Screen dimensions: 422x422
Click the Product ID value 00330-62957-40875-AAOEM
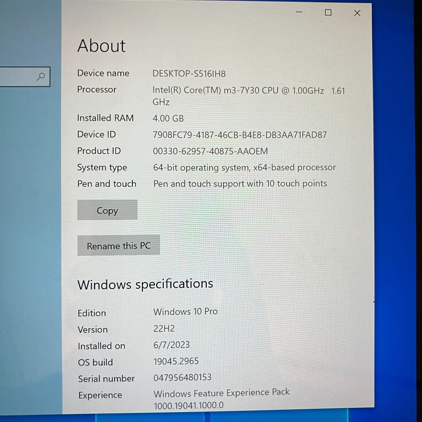point(210,151)
